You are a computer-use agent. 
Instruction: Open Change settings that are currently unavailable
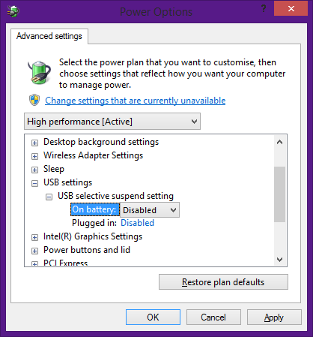(x=136, y=101)
